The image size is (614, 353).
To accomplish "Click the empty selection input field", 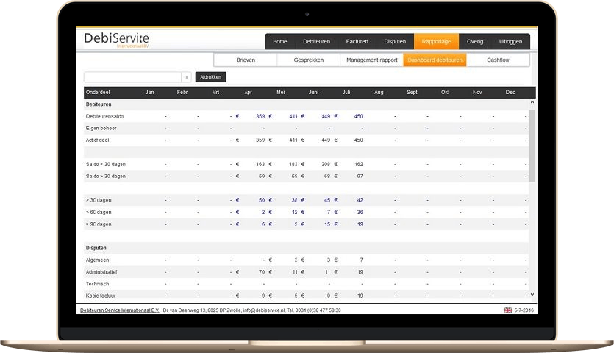I will [x=132, y=77].
